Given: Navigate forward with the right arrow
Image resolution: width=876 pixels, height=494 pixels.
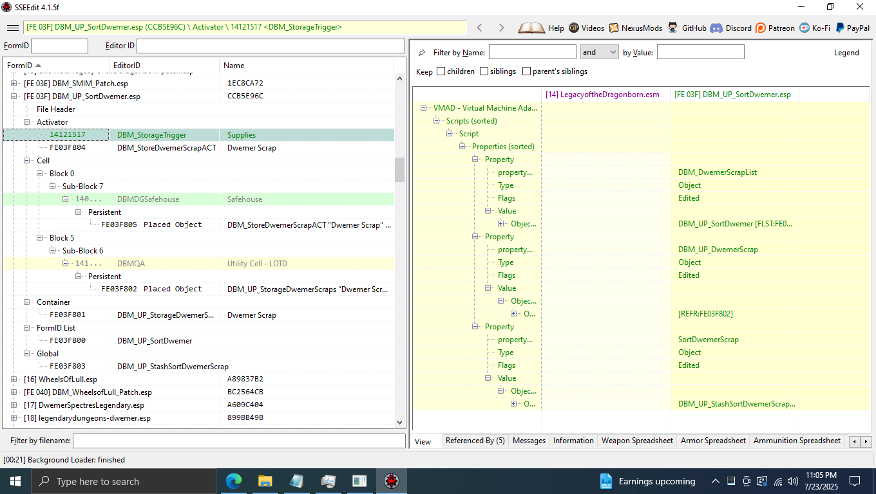Looking at the screenshot, I should (x=501, y=28).
